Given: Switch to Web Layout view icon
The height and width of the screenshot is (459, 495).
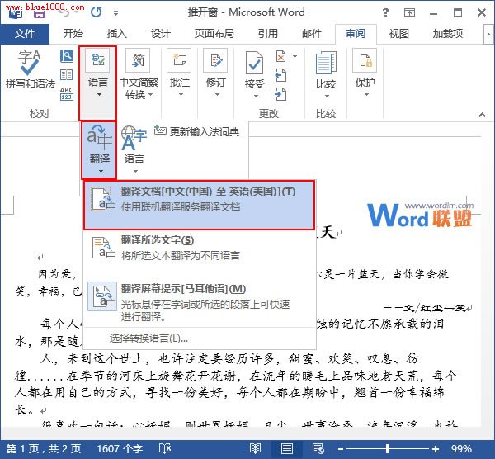Looking at the screenshot, I should coord(318,448).
